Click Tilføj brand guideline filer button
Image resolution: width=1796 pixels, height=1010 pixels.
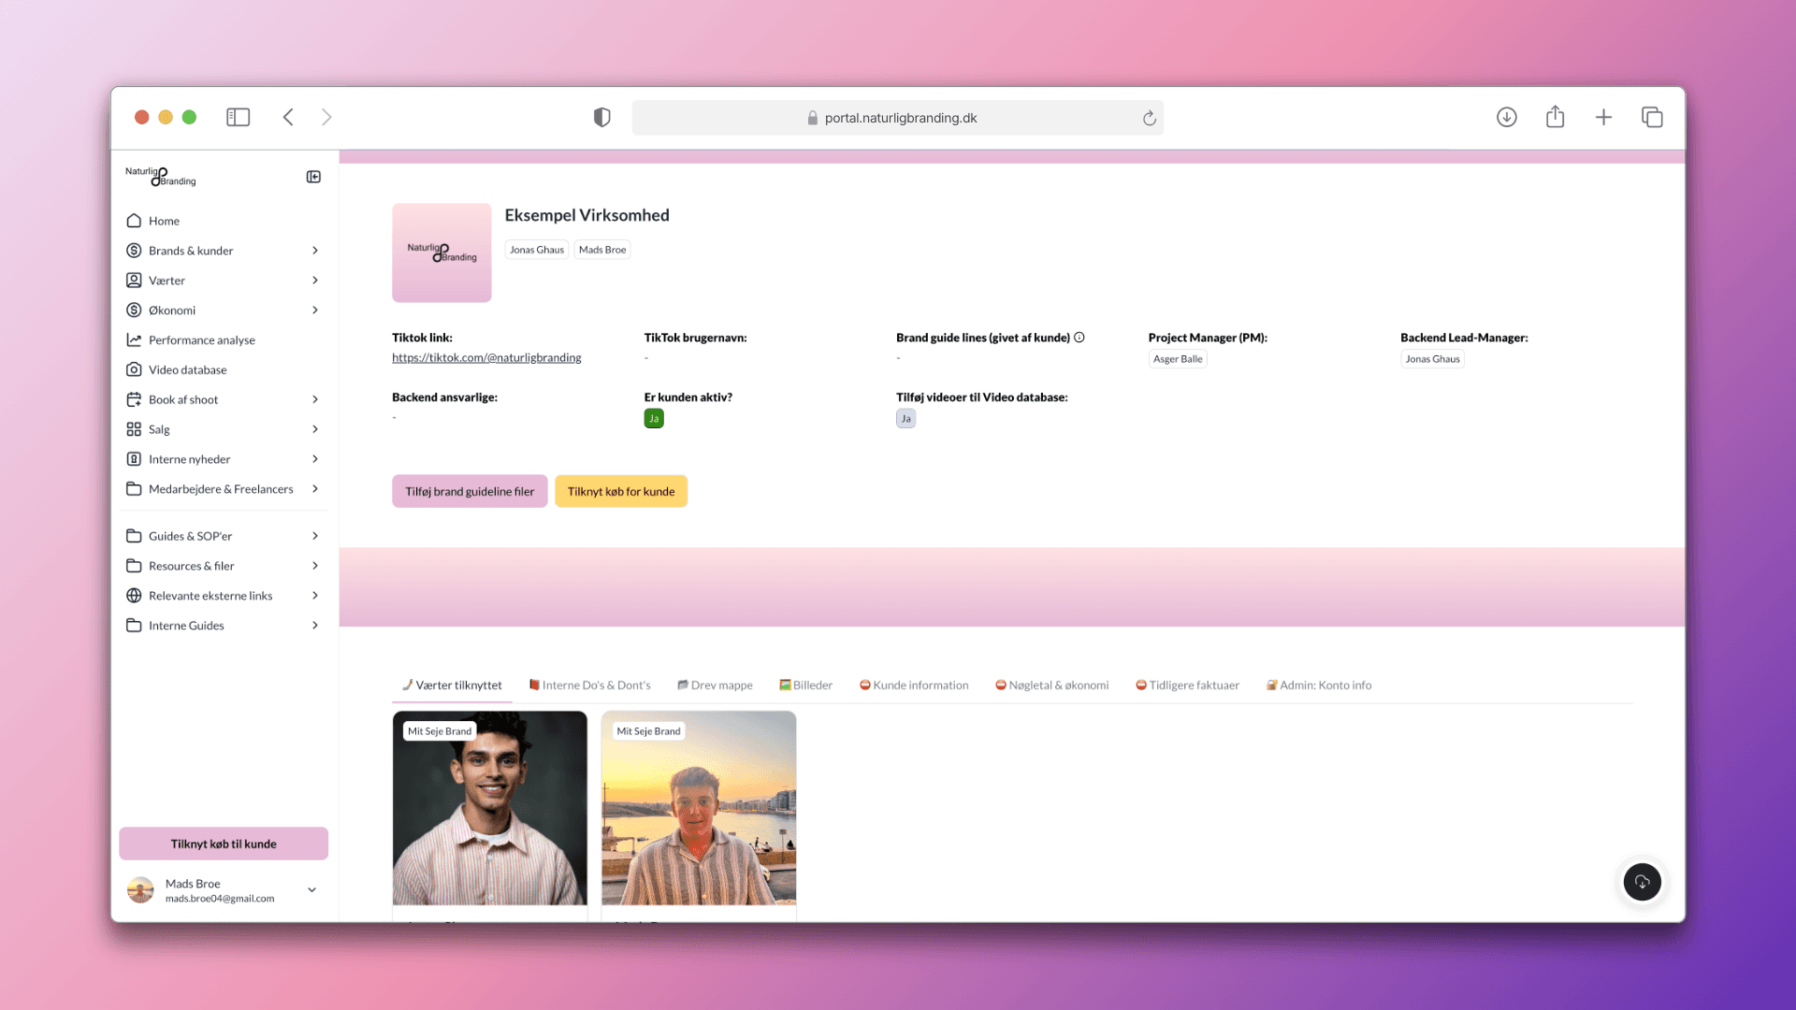[x=470, y=491]
